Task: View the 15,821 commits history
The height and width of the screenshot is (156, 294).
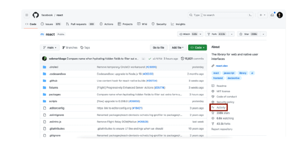Action: point(192,59)
